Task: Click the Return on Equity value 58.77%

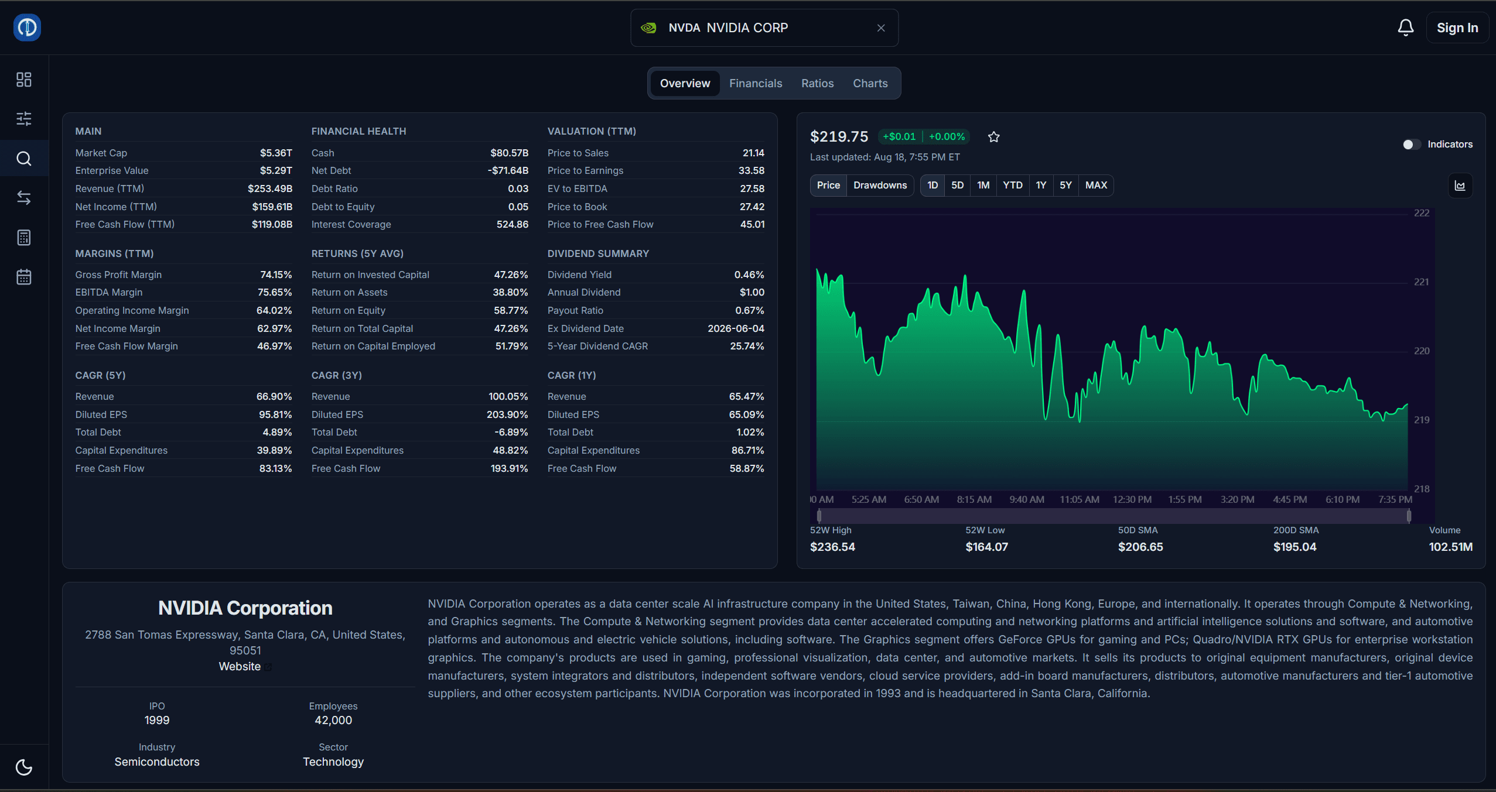Action: tap(511, 311)
